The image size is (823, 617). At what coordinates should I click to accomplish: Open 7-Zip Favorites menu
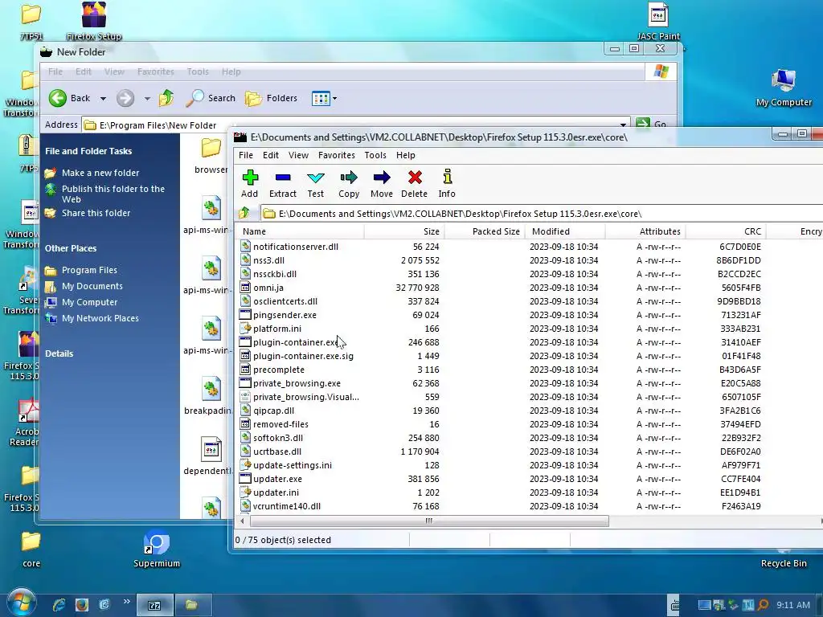337,155
